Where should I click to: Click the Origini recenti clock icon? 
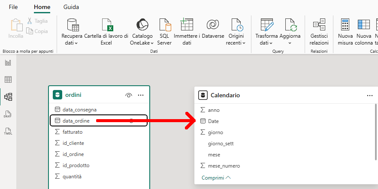(x=237, y=25)
